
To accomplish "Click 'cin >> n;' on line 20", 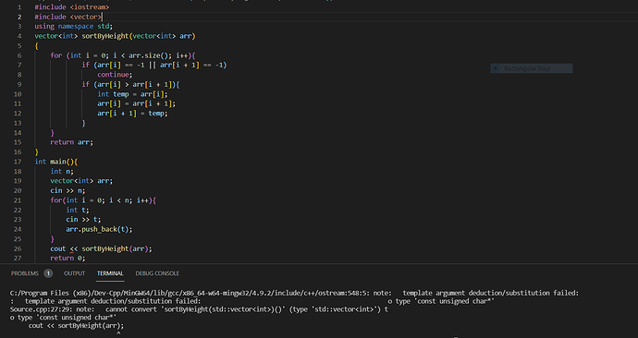I will [67, 190].
